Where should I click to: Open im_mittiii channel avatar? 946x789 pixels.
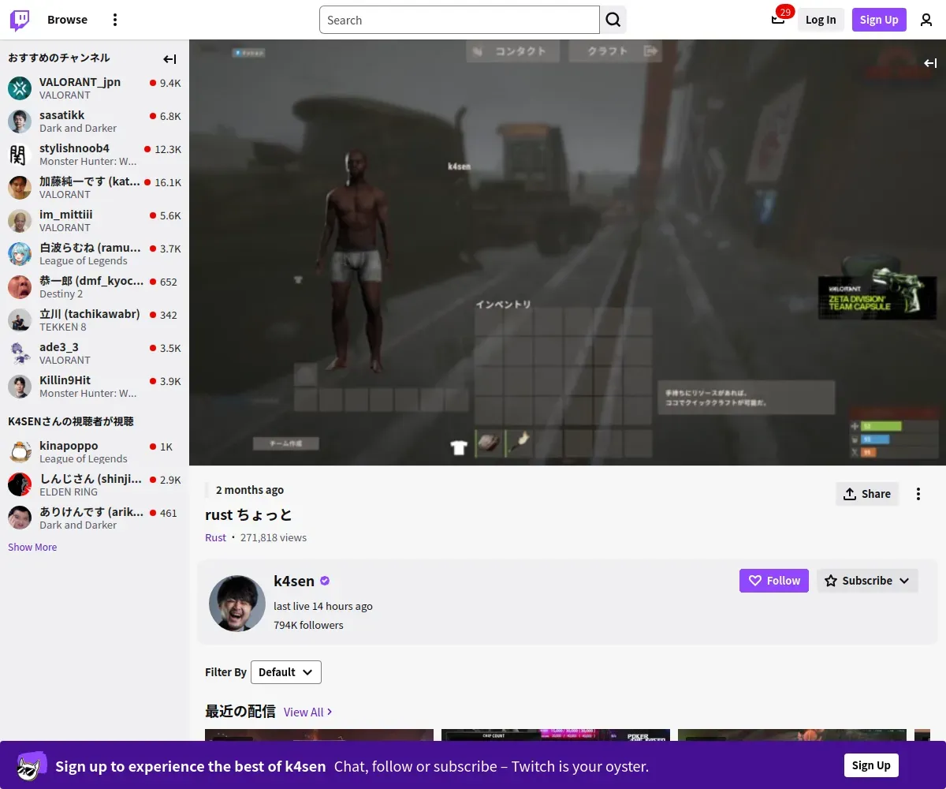pos(20,221)
